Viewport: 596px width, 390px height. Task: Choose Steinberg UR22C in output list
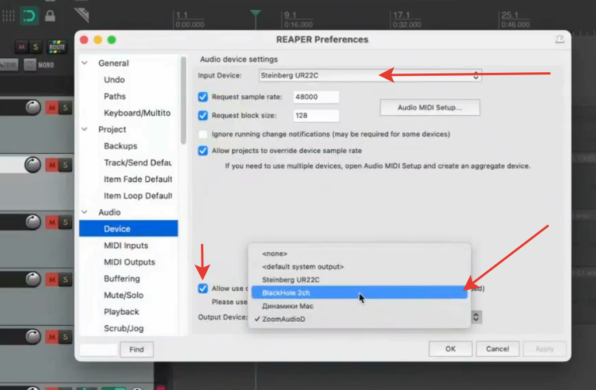pyautogui.click(x=291, y=280)
